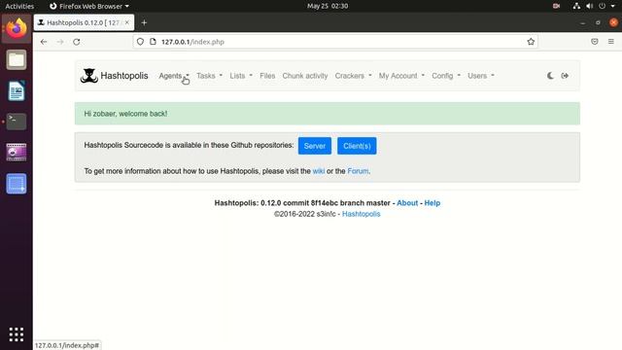622x350 pixels.
Task: Toggle dark mode moon icon
Action: pyautogui.click(x=550, y=76)
